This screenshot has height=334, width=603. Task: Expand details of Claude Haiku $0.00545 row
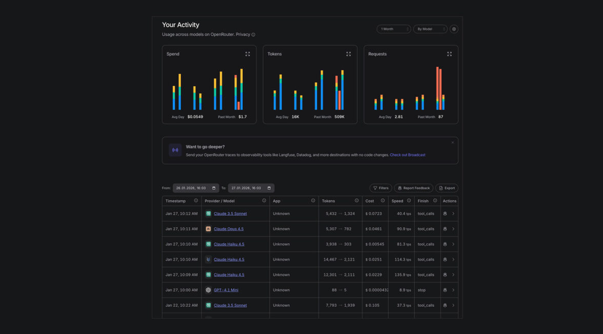pos(453,244)
